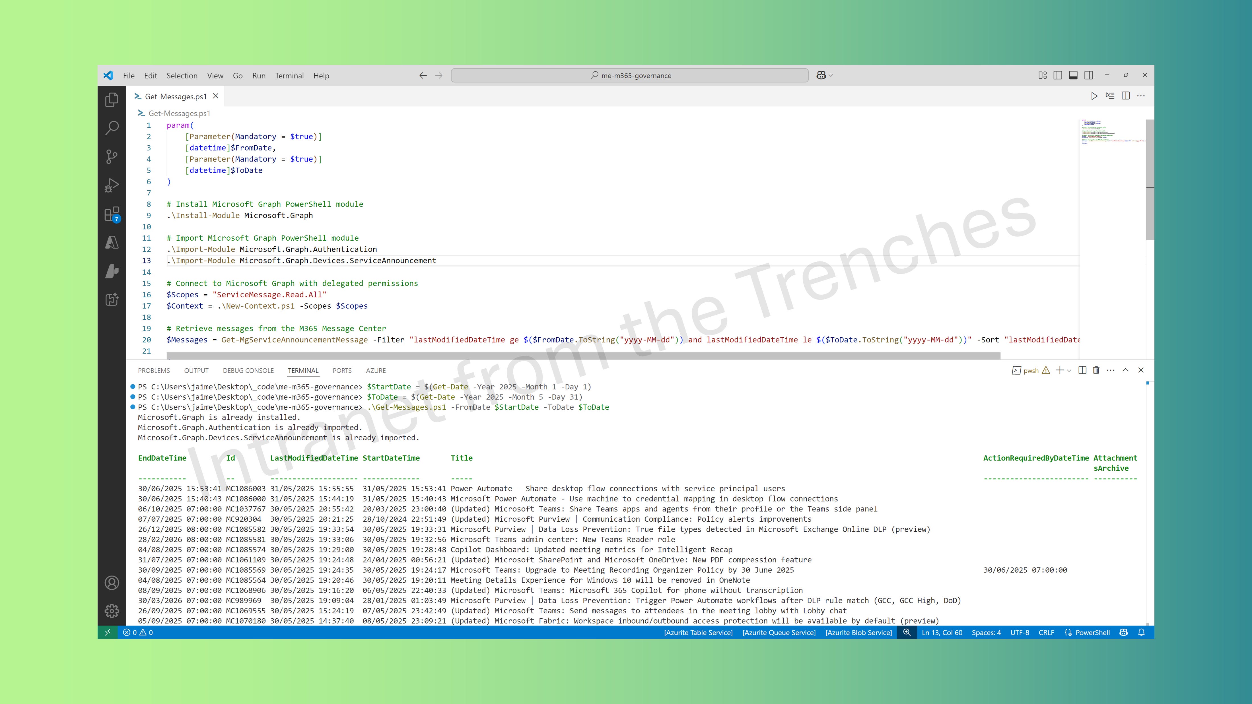1252x704 pixels.
Task: Click the pwsh terminal label
Action: tap(1030, 370)
